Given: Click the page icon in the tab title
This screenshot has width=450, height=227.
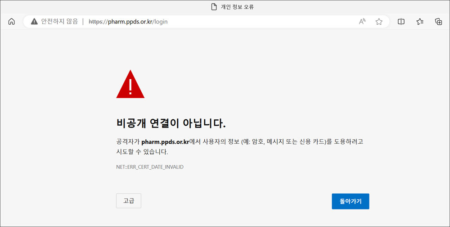Looking at the screenshot, I should (214, 7).
